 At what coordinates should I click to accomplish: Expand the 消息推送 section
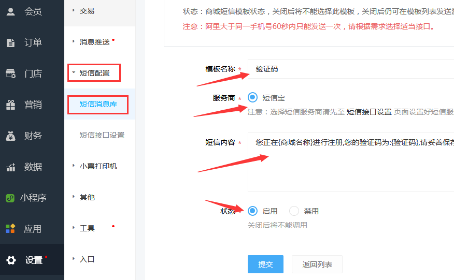94,42
